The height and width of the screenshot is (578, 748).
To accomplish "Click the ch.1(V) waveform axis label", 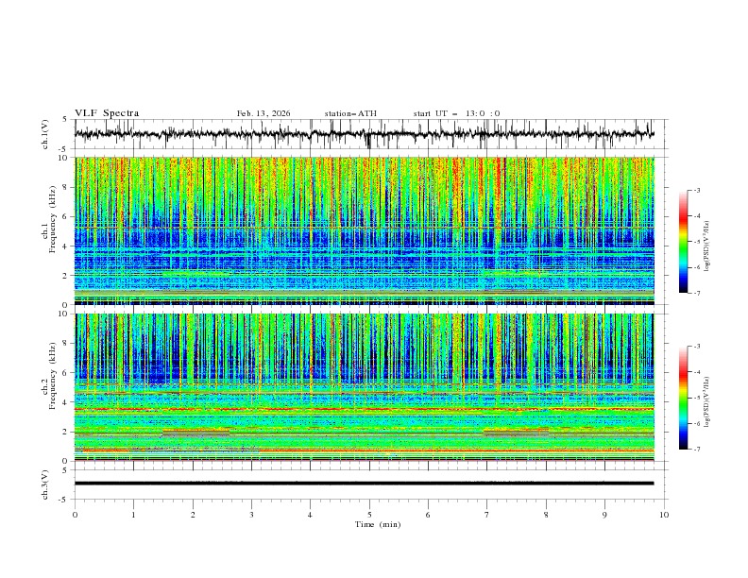I will point(46,134).
